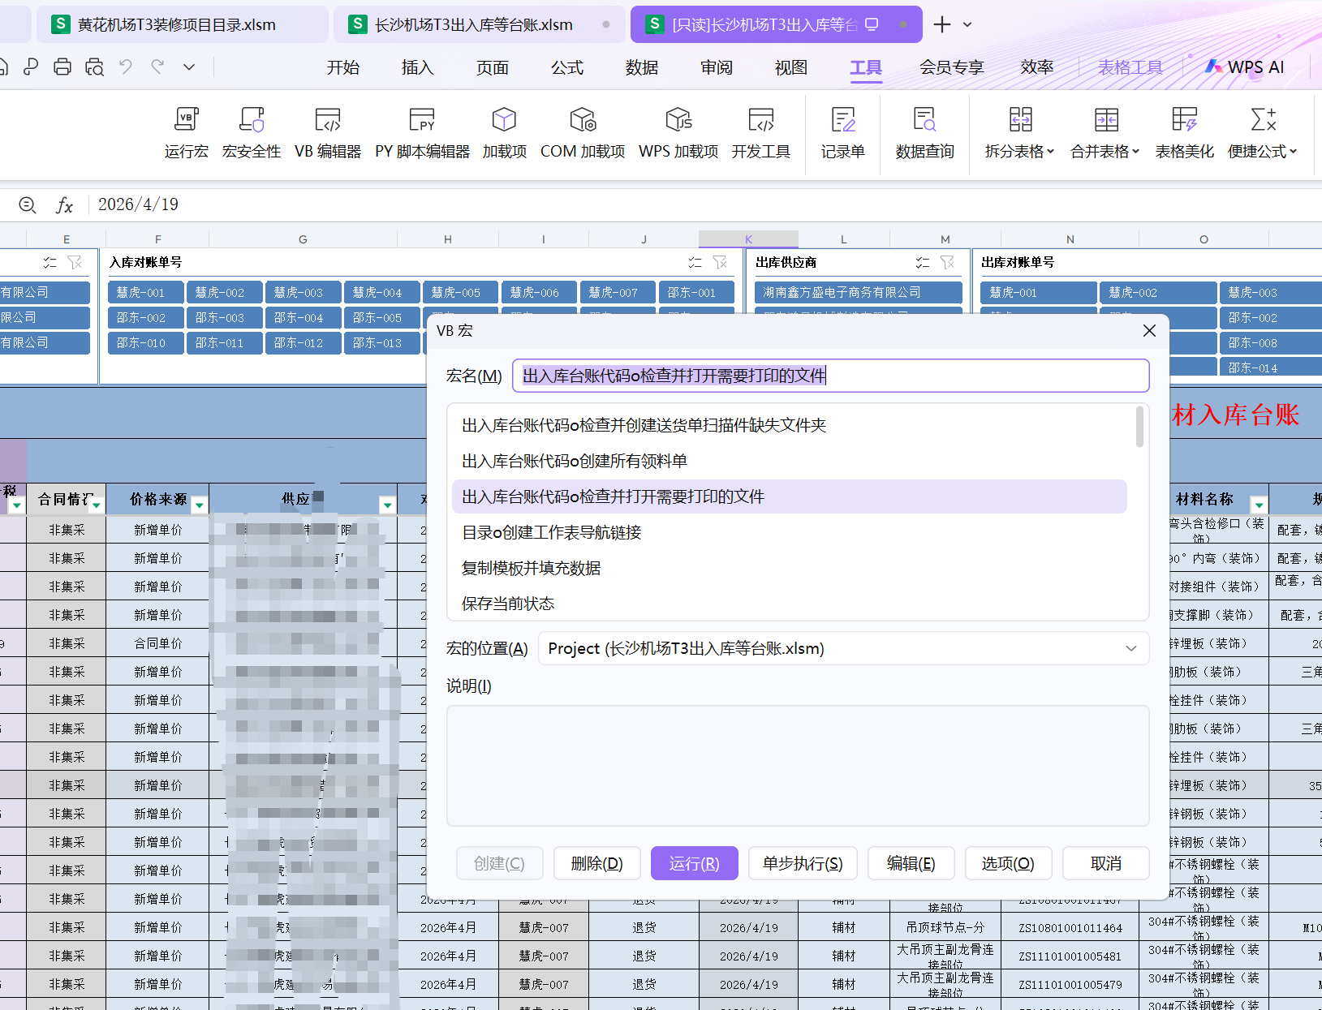Select slicer item 邵东-008
The image size is (1322, 1010).
tap(1270, 343)
